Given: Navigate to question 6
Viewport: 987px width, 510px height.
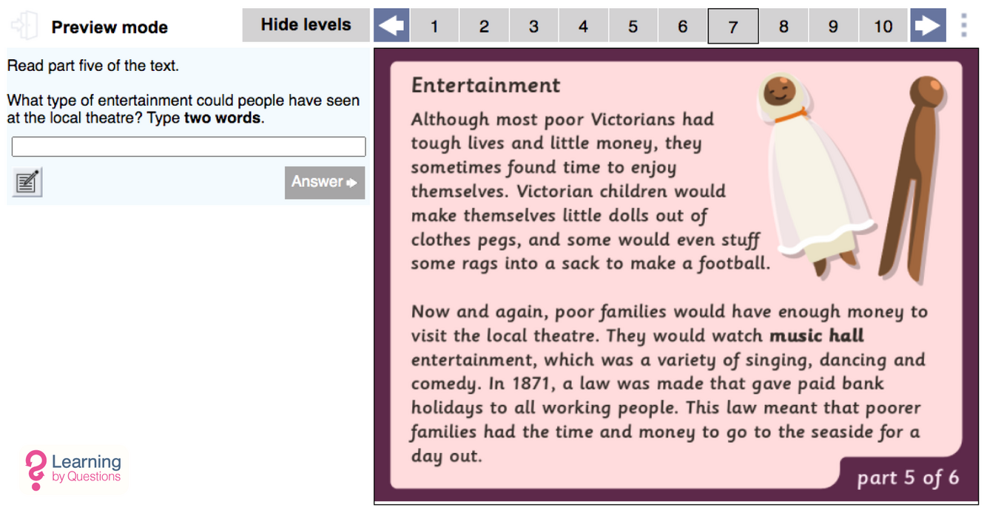Looking at the screenshot, I should pos(682,26).
